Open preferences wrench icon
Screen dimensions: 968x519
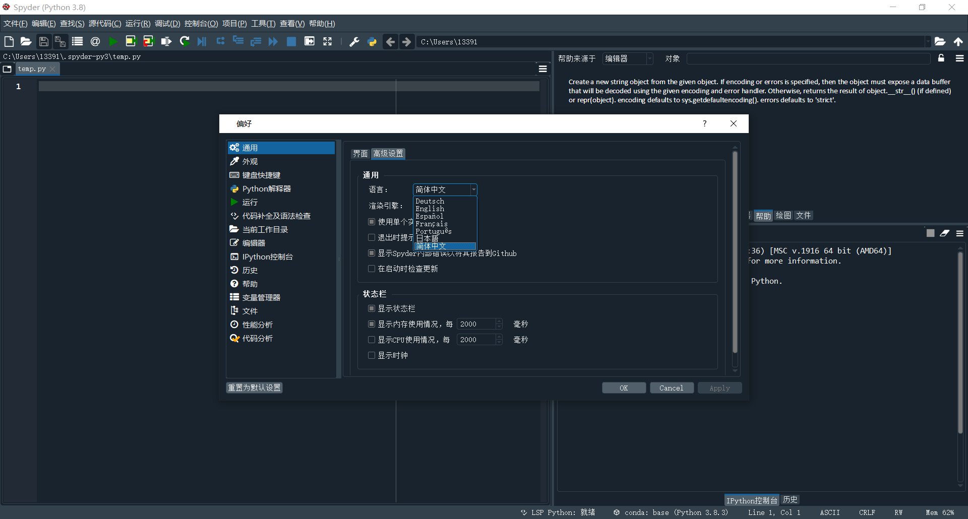point(354,41)
